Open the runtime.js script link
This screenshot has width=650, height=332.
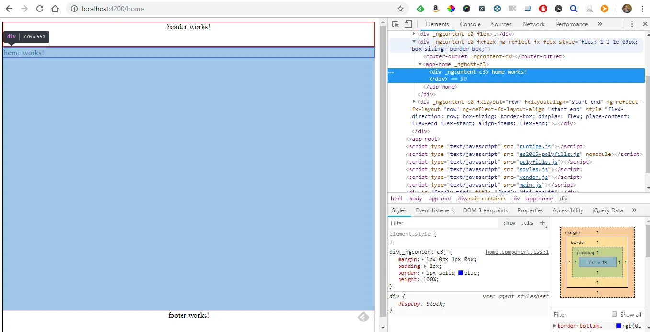tap(536, 146)
